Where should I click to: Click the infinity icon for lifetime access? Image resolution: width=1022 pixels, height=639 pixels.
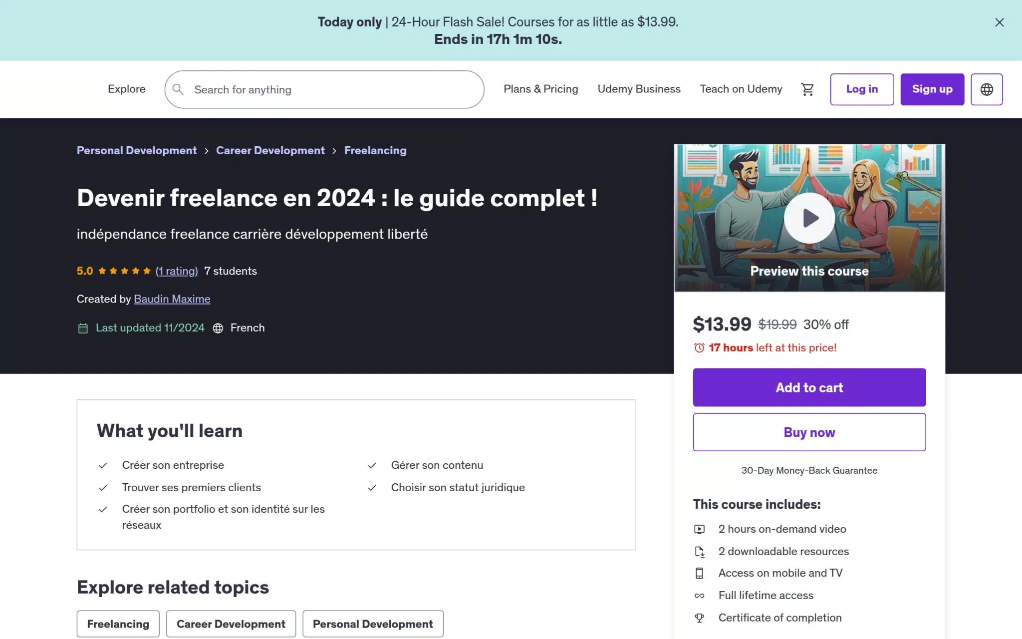click(x=700, y=596)
